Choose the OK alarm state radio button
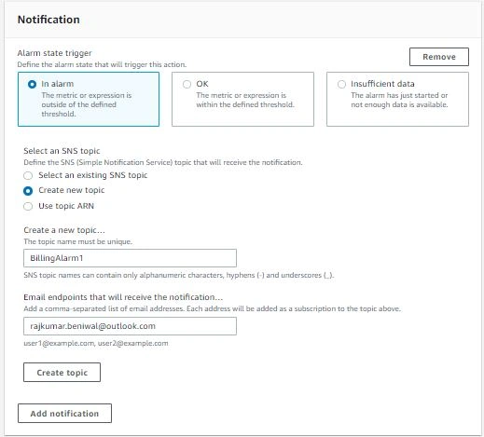 187,84
